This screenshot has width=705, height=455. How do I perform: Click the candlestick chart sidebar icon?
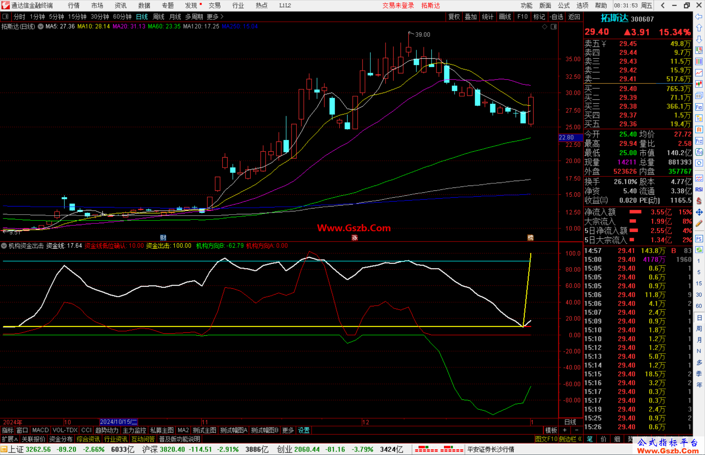tap(699, 84)
